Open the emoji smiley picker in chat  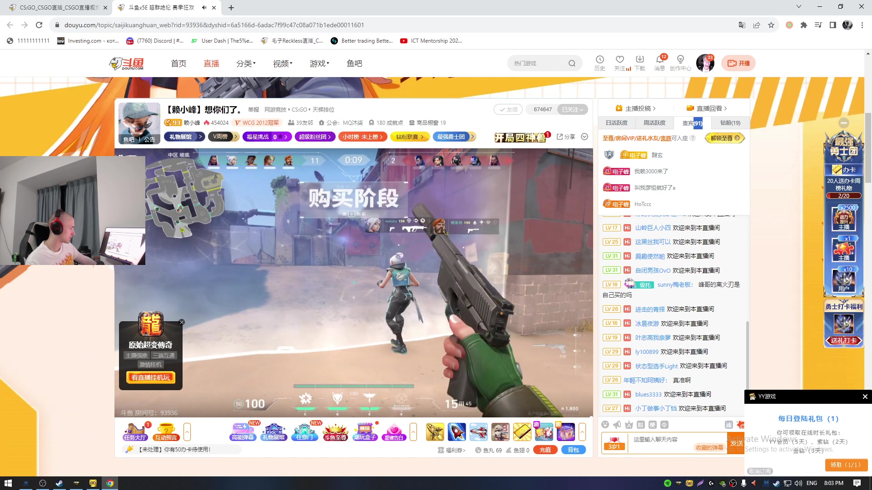(x=605, y=425)
